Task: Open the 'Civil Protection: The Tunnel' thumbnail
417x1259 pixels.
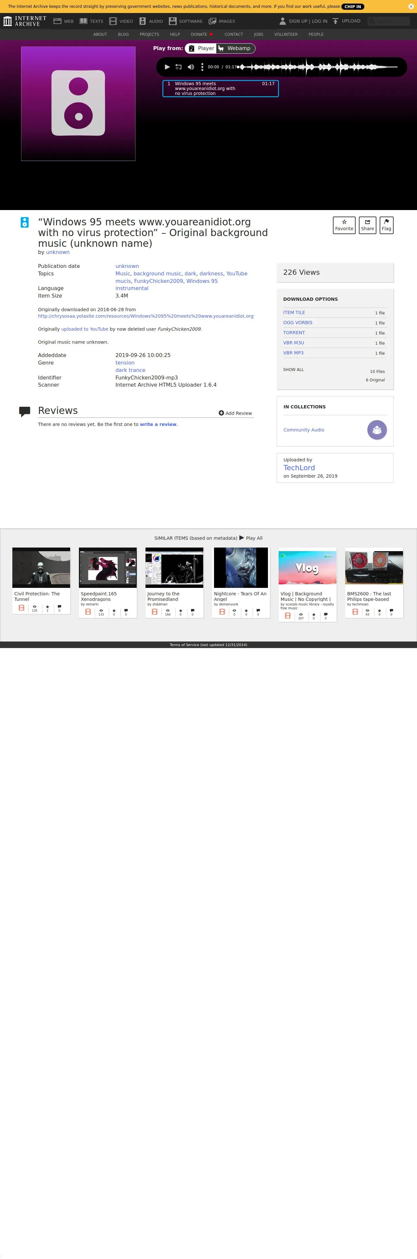Action: coord(41,567)
